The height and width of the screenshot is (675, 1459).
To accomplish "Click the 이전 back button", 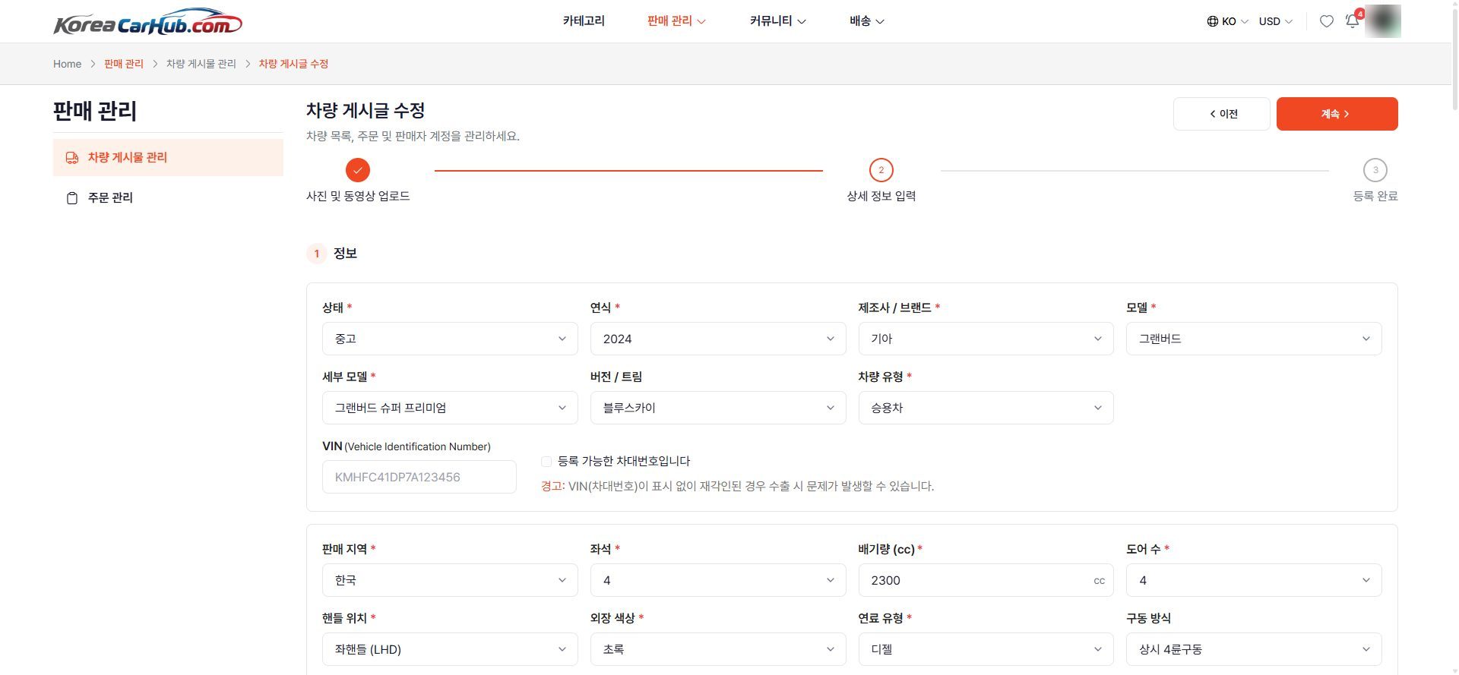I will click(1221, 114).
